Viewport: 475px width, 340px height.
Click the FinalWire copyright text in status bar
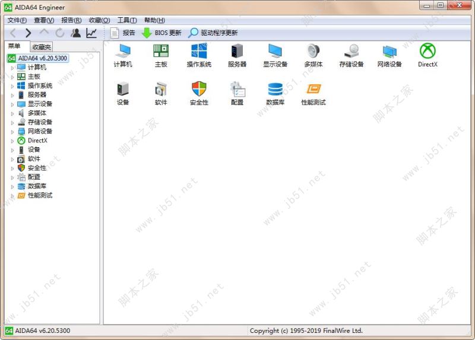click(x=306, y=331)
